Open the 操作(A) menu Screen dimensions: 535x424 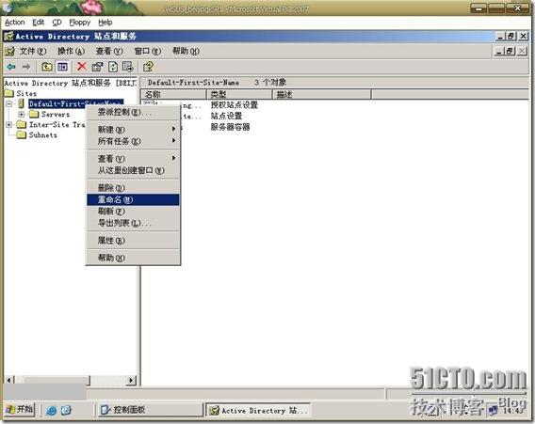click(71, 52)
